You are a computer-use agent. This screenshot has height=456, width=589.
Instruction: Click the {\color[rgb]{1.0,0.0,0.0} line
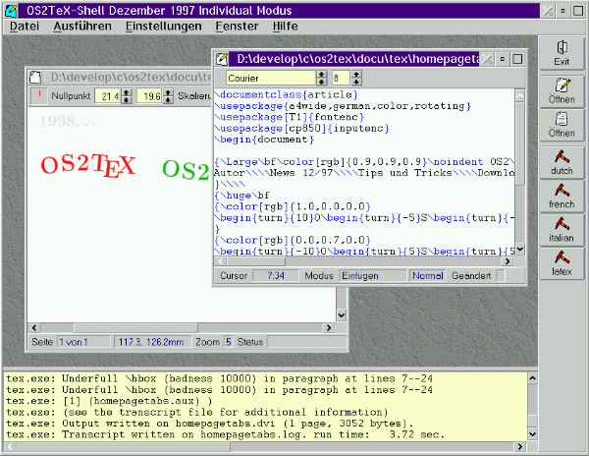293,206
